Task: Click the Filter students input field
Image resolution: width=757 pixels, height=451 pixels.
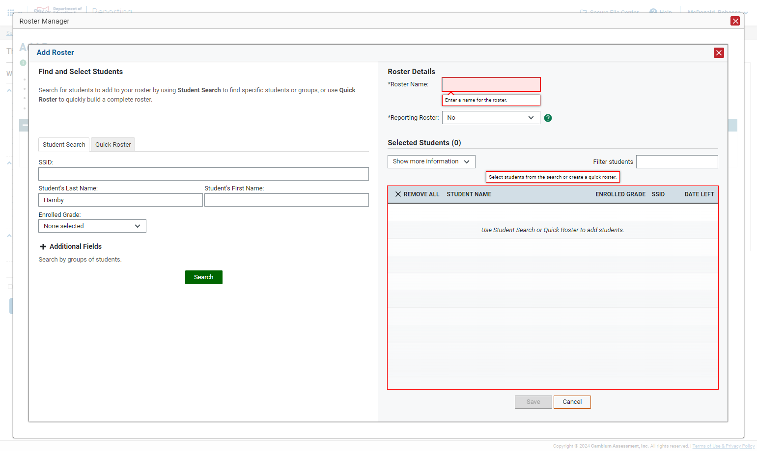Action: point(677,162)
